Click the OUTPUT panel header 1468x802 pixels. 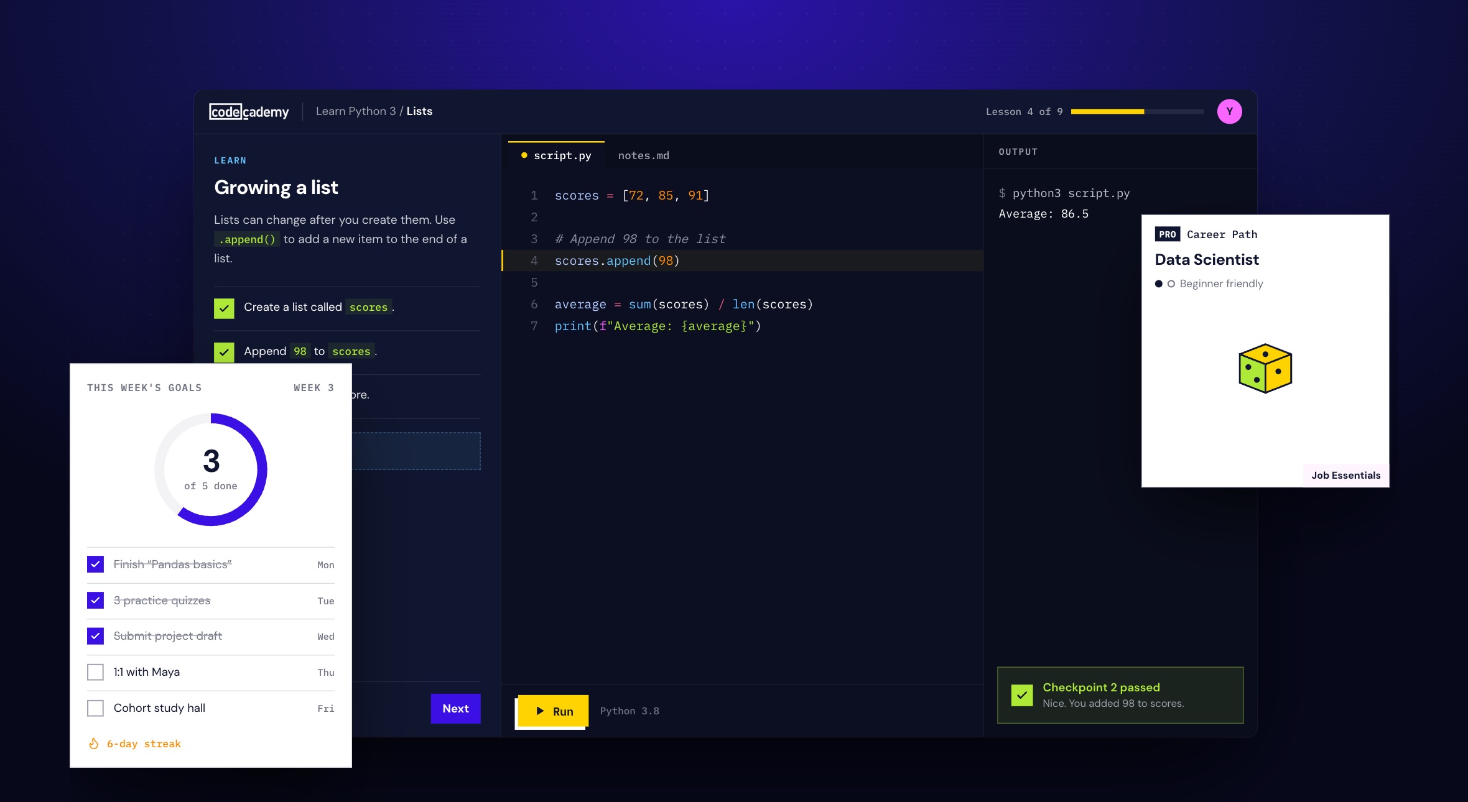click(1018, 152)
